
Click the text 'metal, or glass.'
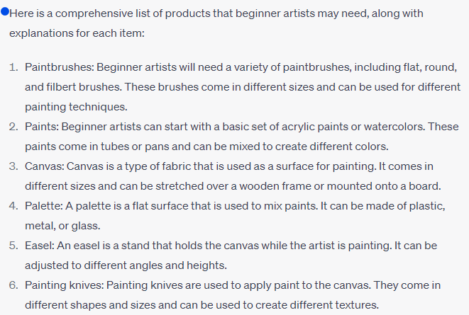pyautogui.click(x=62, y=226)
